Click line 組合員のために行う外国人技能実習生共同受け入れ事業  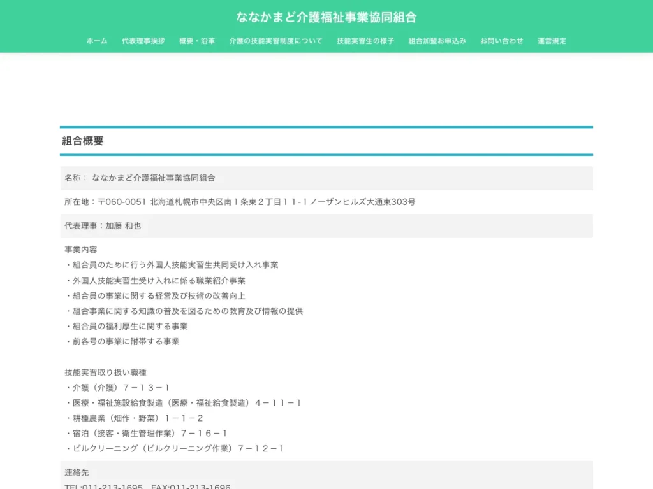pos(172,265)
